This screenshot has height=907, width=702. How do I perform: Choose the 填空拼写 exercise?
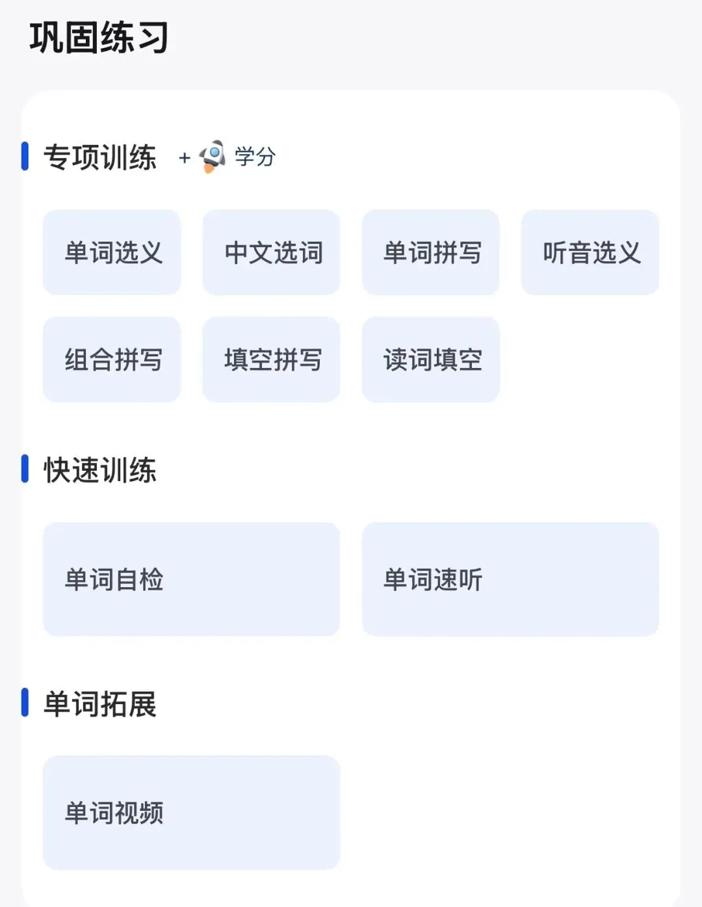[271, 360]
